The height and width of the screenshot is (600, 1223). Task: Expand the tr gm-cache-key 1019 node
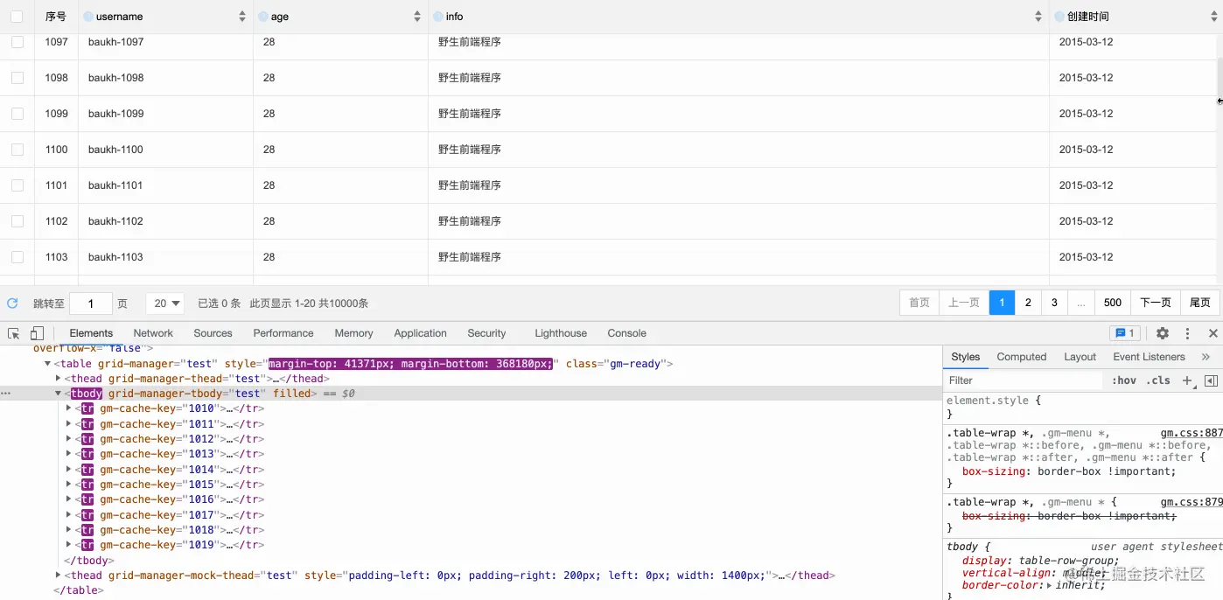point(69,545)
